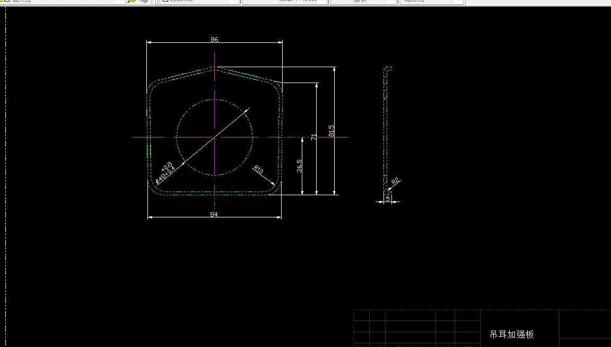Click the 5 thickness dimension on side view

point(387,198)
